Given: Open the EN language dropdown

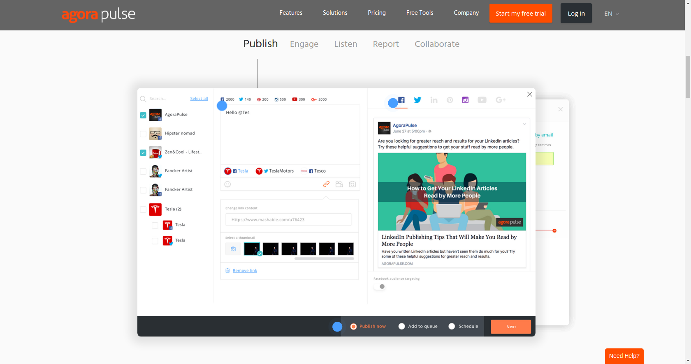Looking at the screenshot, I should (612, 14).
